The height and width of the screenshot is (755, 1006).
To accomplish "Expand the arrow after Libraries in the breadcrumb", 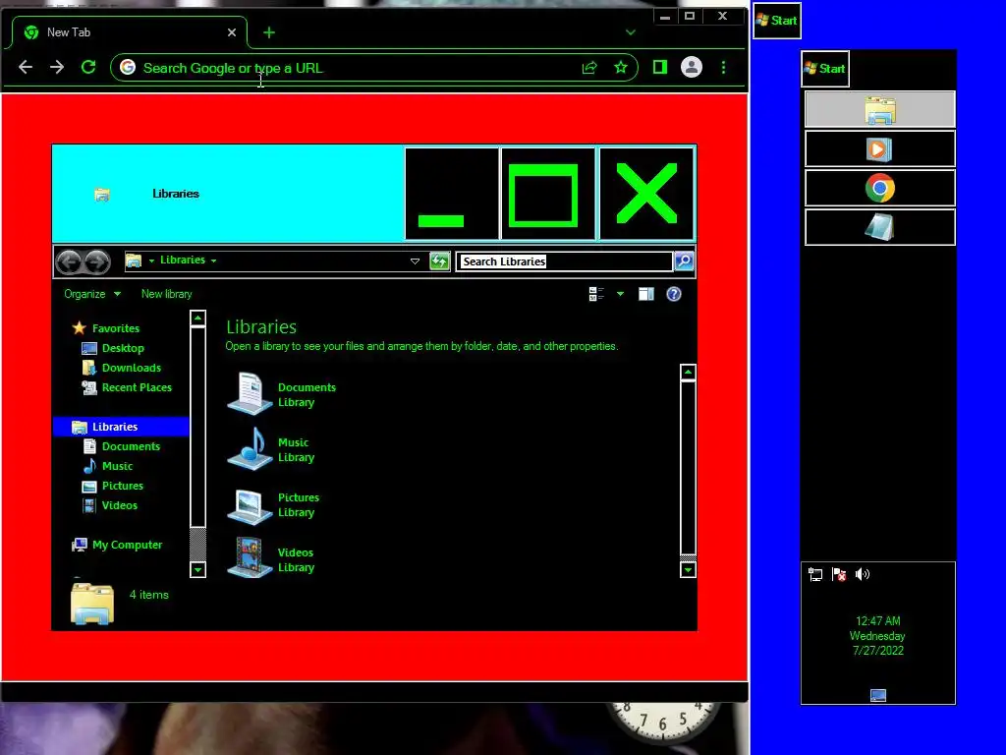I will coord(213,261).
